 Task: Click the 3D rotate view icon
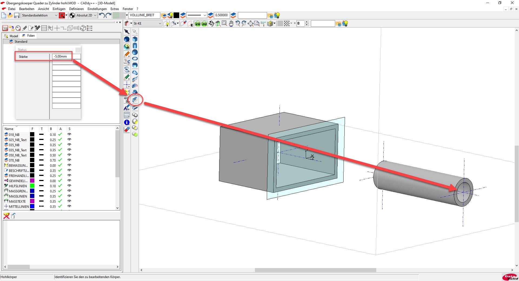(x=211, y=24)
